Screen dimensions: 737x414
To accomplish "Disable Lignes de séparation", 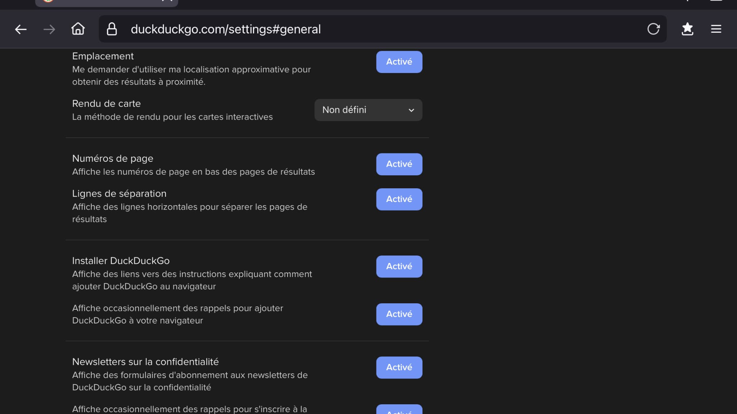I will [x=399, y=199].
